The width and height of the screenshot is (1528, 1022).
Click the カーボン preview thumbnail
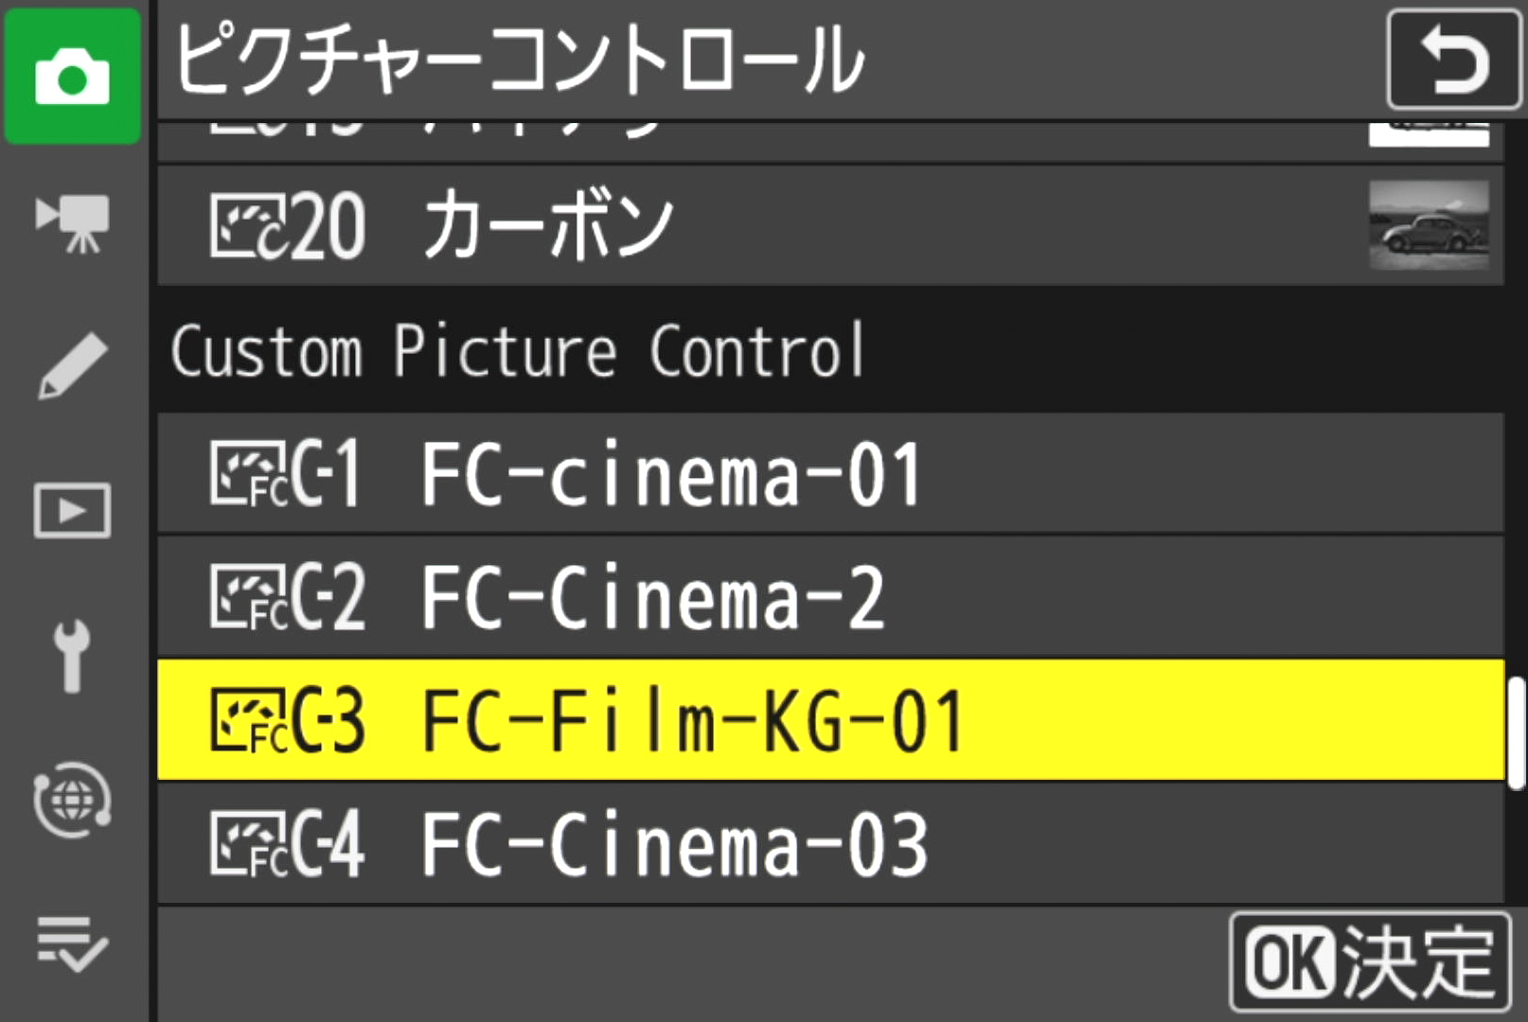coord(1431,224)
